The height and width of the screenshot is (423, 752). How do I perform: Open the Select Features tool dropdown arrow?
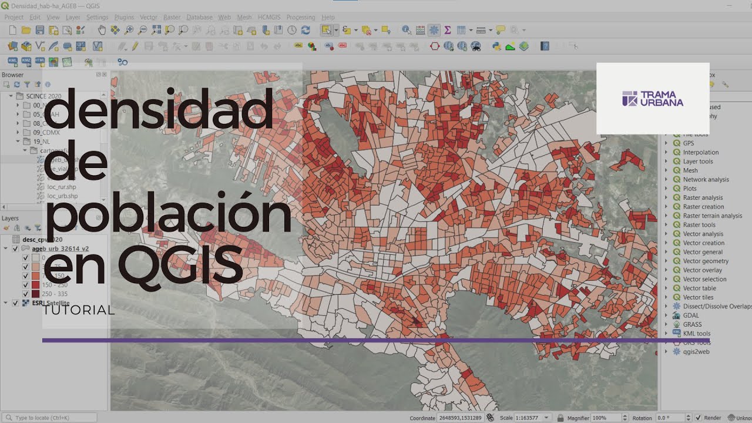[x=336, y=30]
